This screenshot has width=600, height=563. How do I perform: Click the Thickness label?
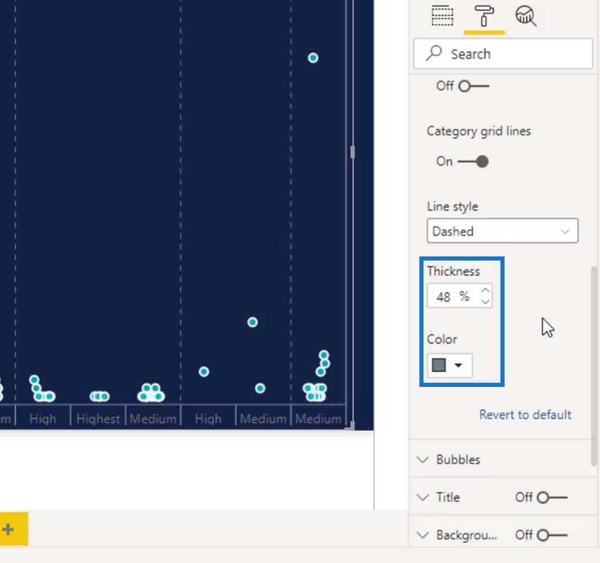pyautogui.click(x=454, y=271)
